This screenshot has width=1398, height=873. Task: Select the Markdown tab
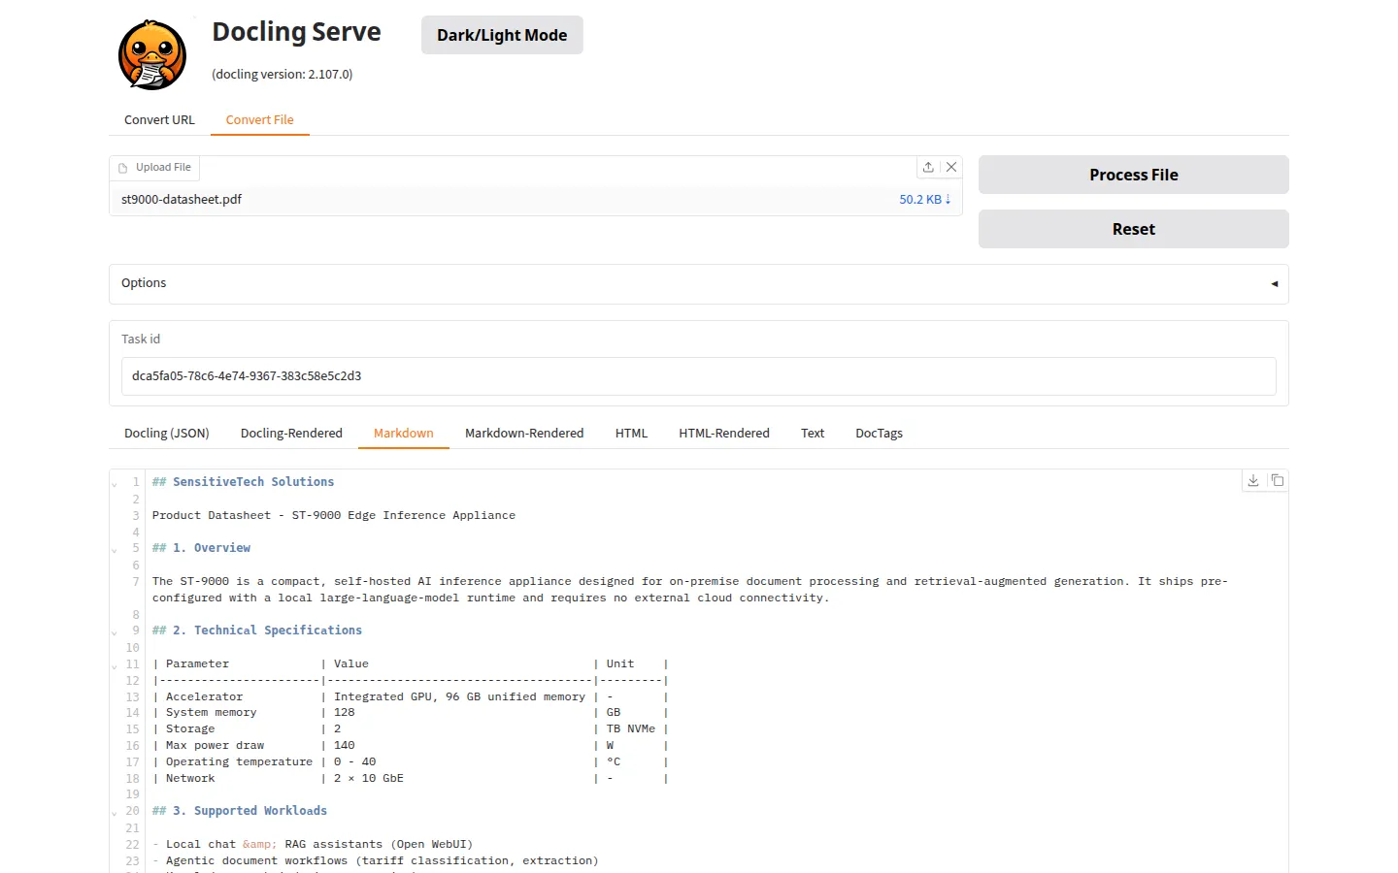[x=404, y=433]
